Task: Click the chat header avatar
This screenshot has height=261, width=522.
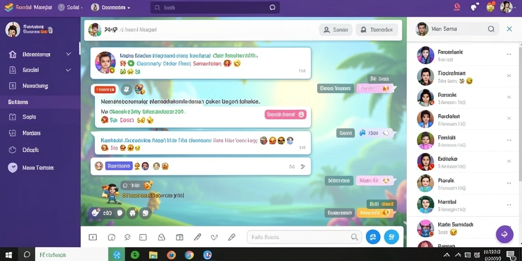Action: [94, 30]
